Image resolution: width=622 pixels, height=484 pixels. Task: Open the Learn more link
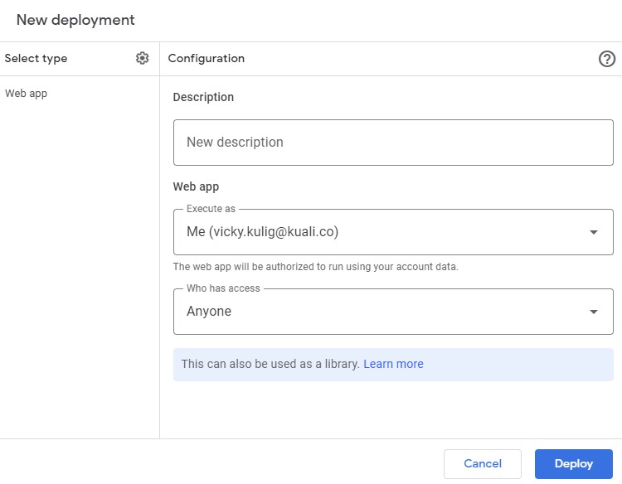[x=393, y=364]
